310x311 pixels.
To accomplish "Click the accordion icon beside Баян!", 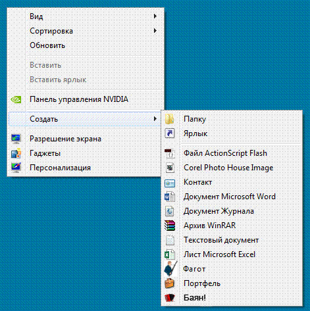I will coord(170,298).
